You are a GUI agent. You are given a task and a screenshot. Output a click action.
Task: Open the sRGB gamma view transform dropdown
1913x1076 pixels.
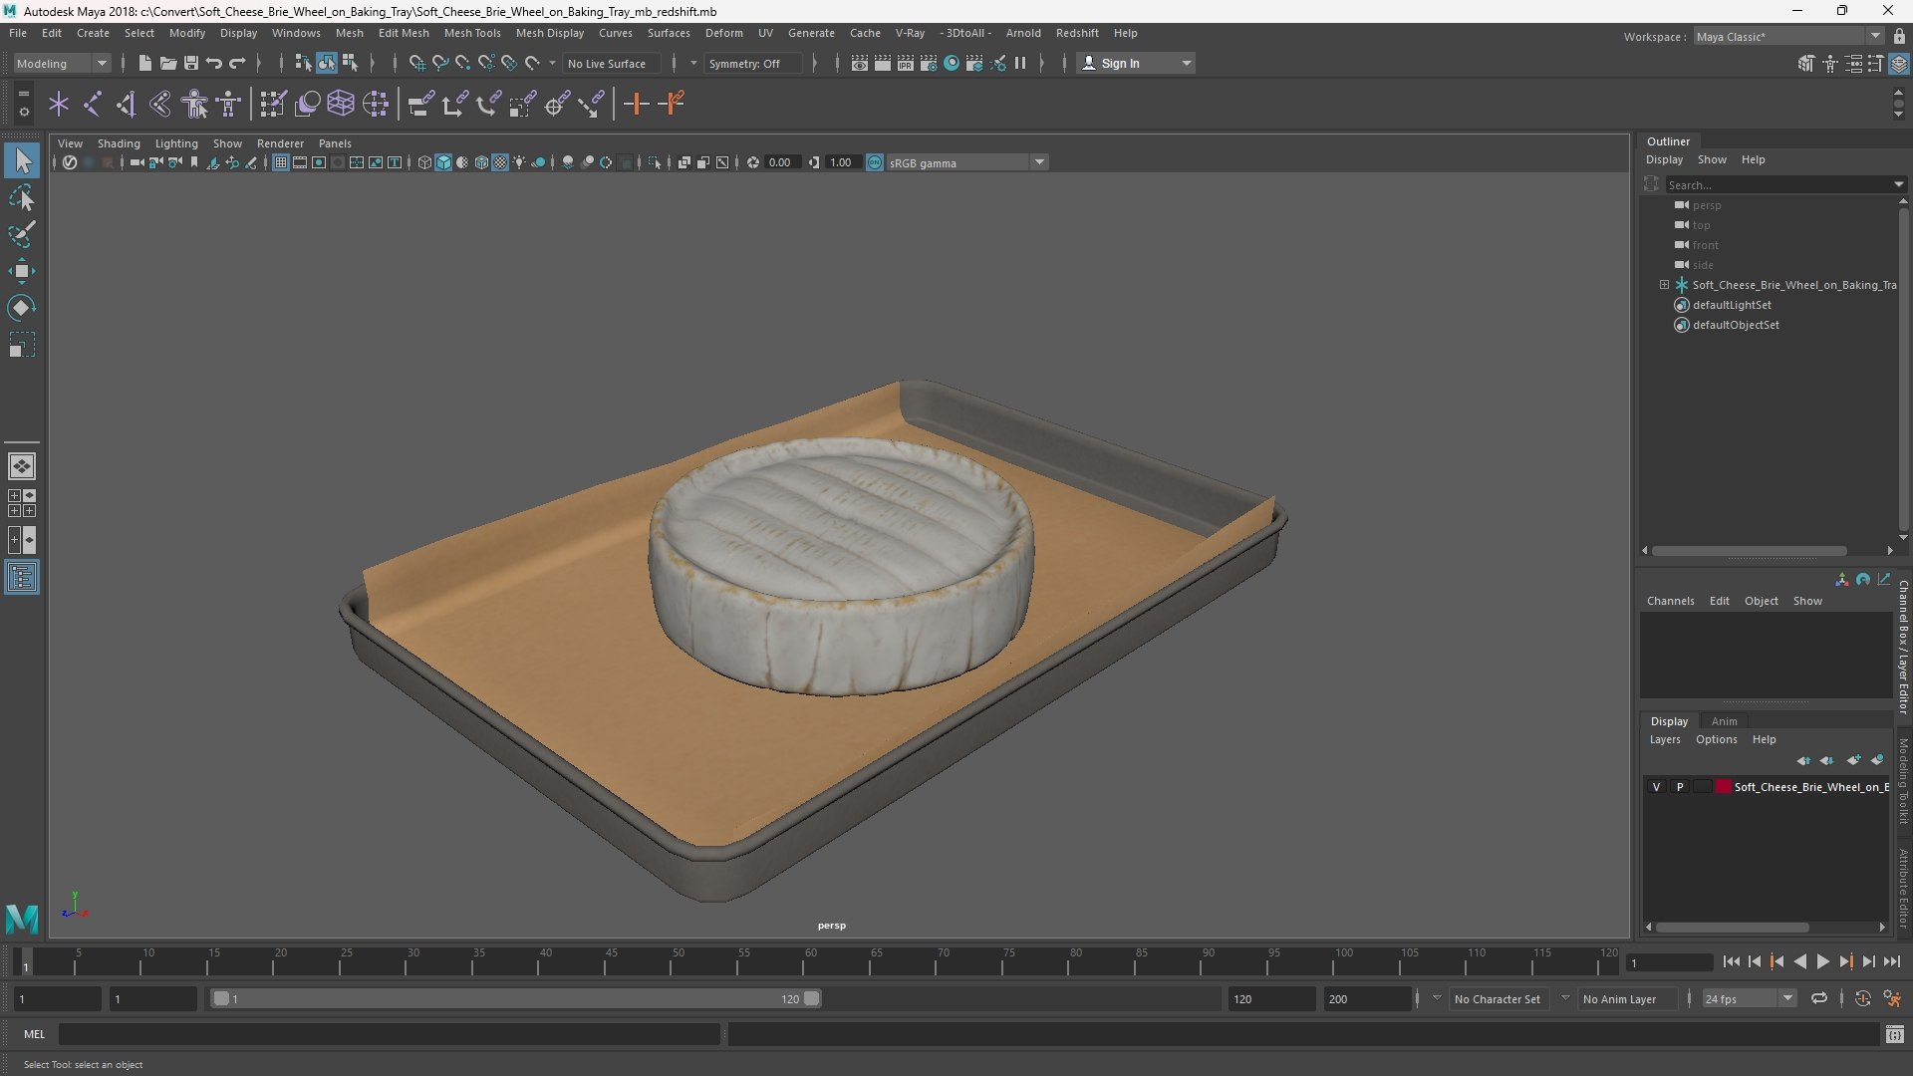(x=966, y=162)
